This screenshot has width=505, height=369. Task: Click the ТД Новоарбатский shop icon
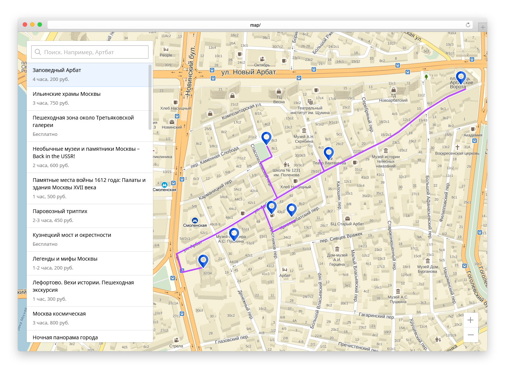click(x=394, y=90)
